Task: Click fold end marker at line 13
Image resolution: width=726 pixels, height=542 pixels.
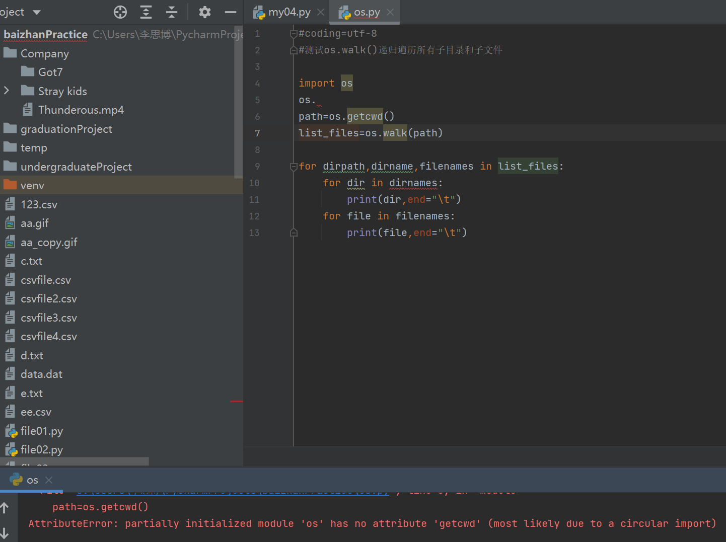Action: pos(294,233)
